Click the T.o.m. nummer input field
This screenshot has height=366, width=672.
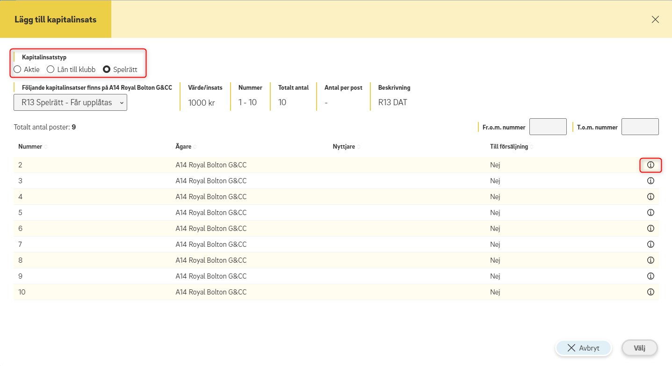coord(640,127)
